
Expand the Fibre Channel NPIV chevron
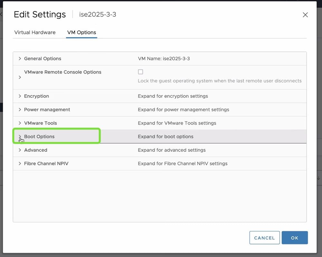click(20, 164)
